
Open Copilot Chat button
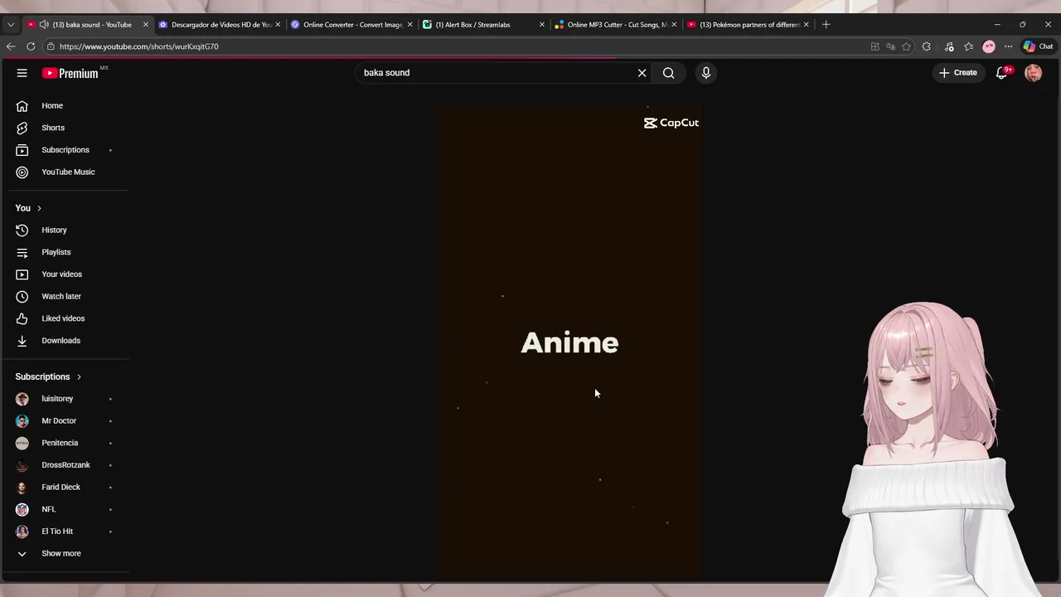[1038, 46]
